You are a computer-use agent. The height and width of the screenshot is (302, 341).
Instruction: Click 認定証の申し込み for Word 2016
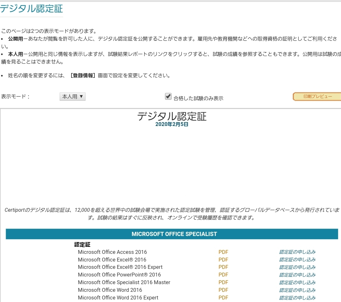coord(297,290)
